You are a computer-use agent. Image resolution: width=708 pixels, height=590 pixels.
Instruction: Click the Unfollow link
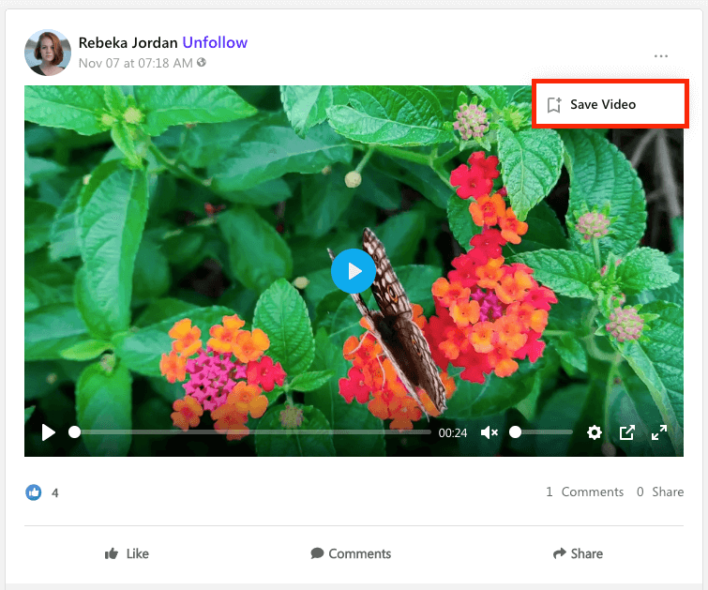(x=215, y=42)
